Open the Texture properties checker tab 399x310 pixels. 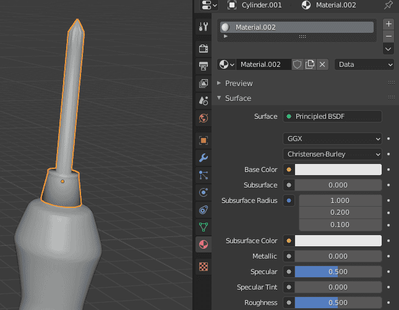(204, 267)
